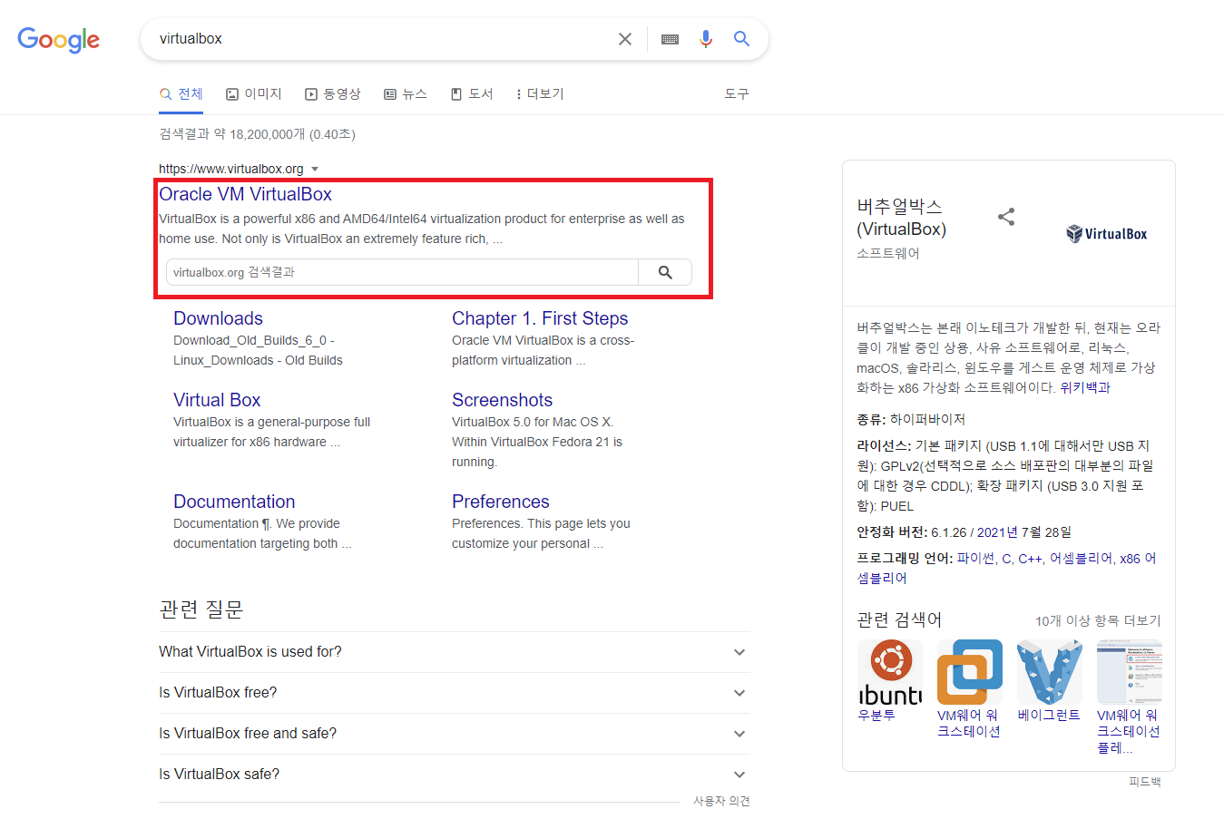Viewport: 1224px width, 819px height.
Task: Open the 위키백과 source link
Action: coord(1085,387)
